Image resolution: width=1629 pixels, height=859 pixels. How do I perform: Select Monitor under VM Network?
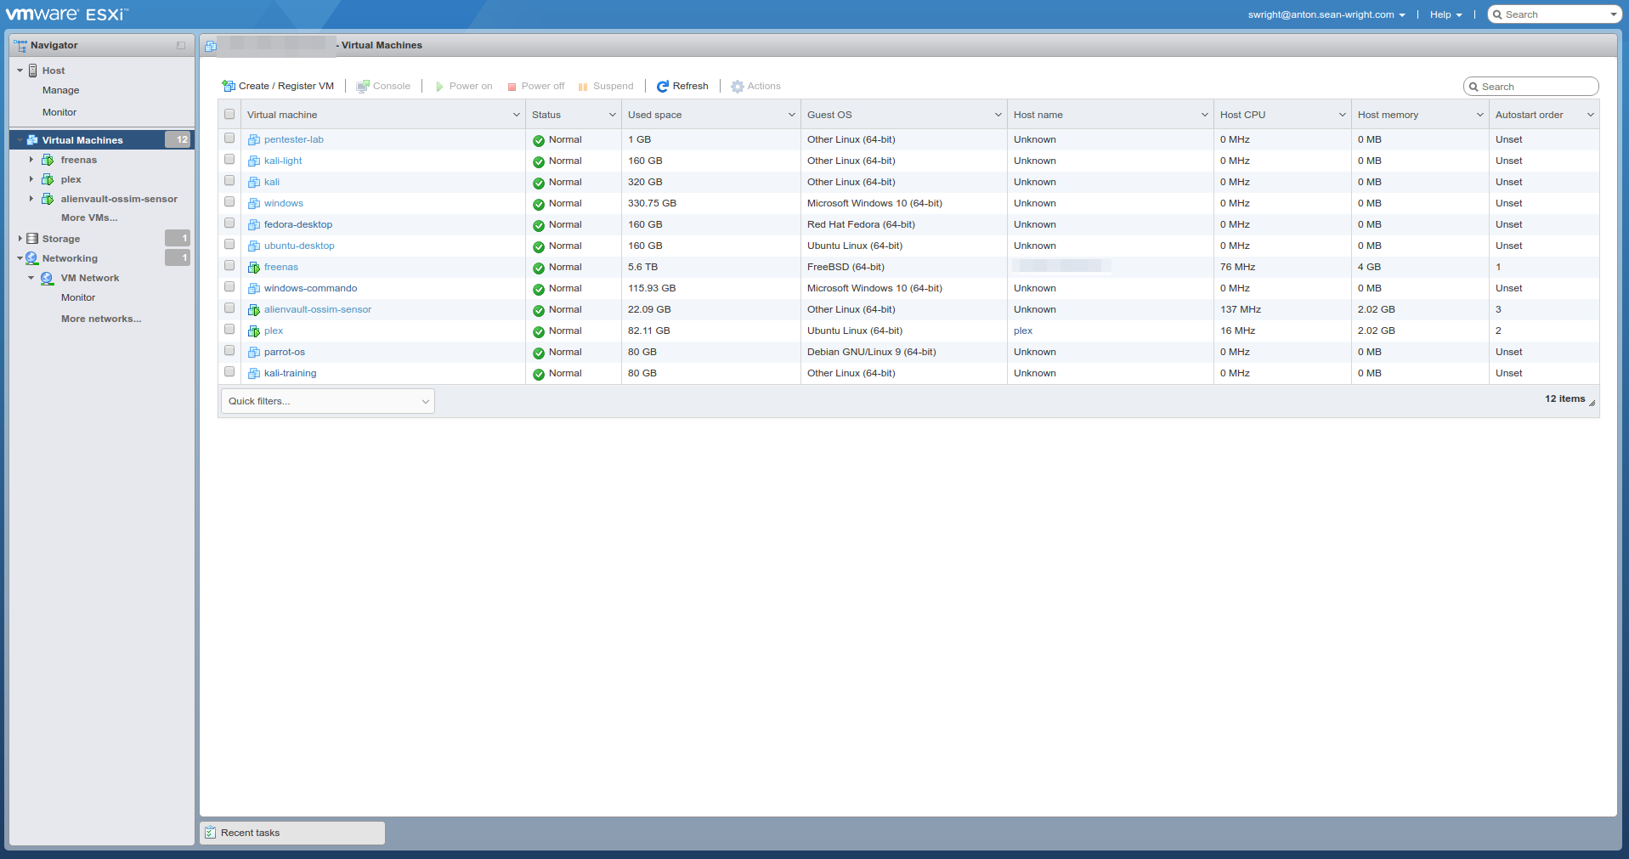pos(78,297)
